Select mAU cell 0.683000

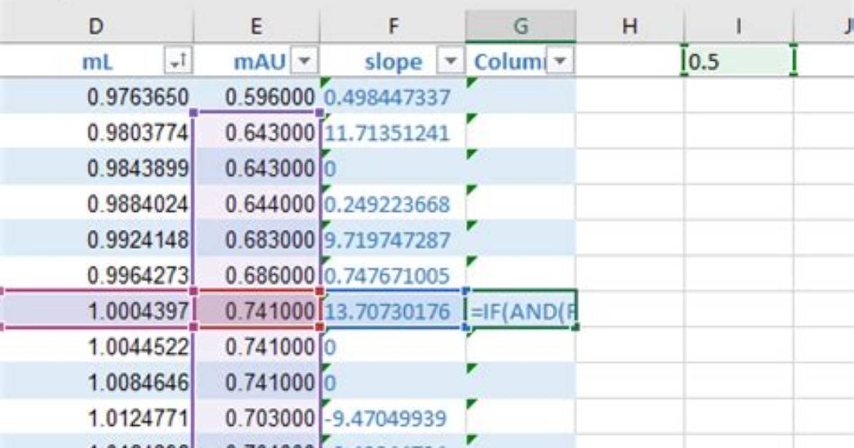[256, 240]
